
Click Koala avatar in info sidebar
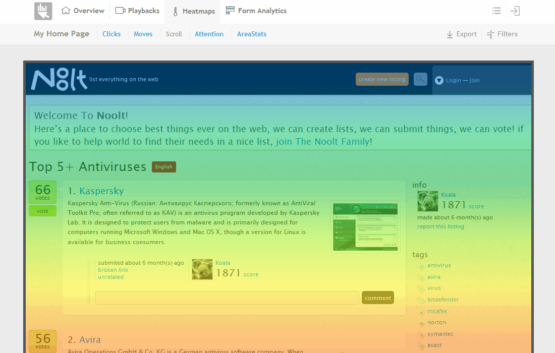click(427, 201)
